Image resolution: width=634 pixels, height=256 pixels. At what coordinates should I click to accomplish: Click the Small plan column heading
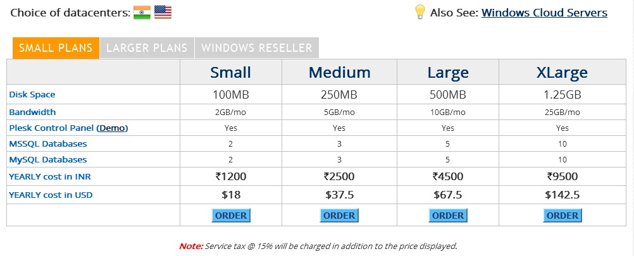coord(230,72)
